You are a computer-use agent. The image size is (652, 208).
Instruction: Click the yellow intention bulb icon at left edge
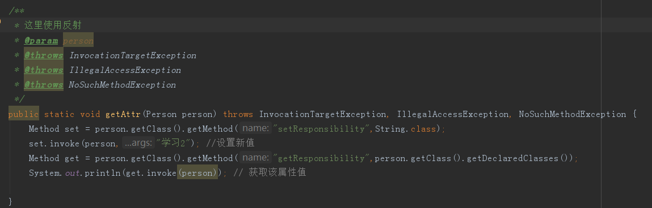[x=1, y=20]
